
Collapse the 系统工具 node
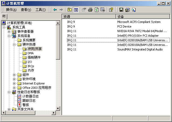(4, 27)
